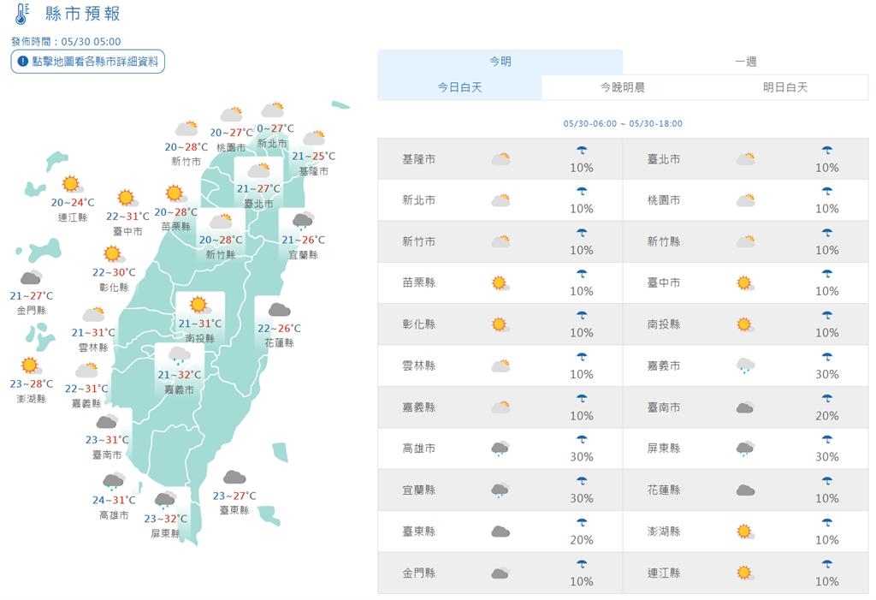Click the cloudy icon in the 臺南市 row
This screenshot has width=876, height=600.
pos(744,406)
